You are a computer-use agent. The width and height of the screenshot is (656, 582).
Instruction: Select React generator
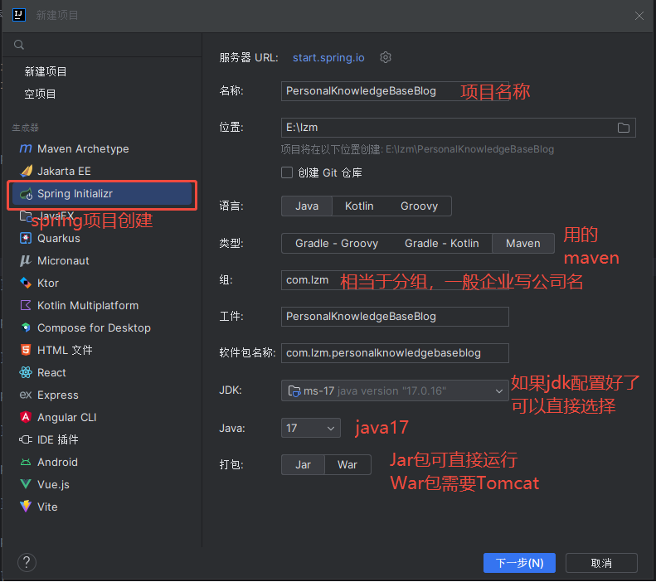click(102, 372)
